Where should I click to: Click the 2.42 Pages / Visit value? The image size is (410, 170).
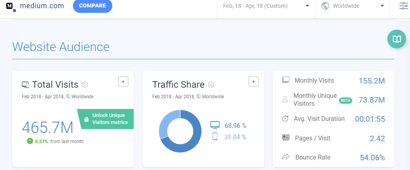click(x=377, y=138)
